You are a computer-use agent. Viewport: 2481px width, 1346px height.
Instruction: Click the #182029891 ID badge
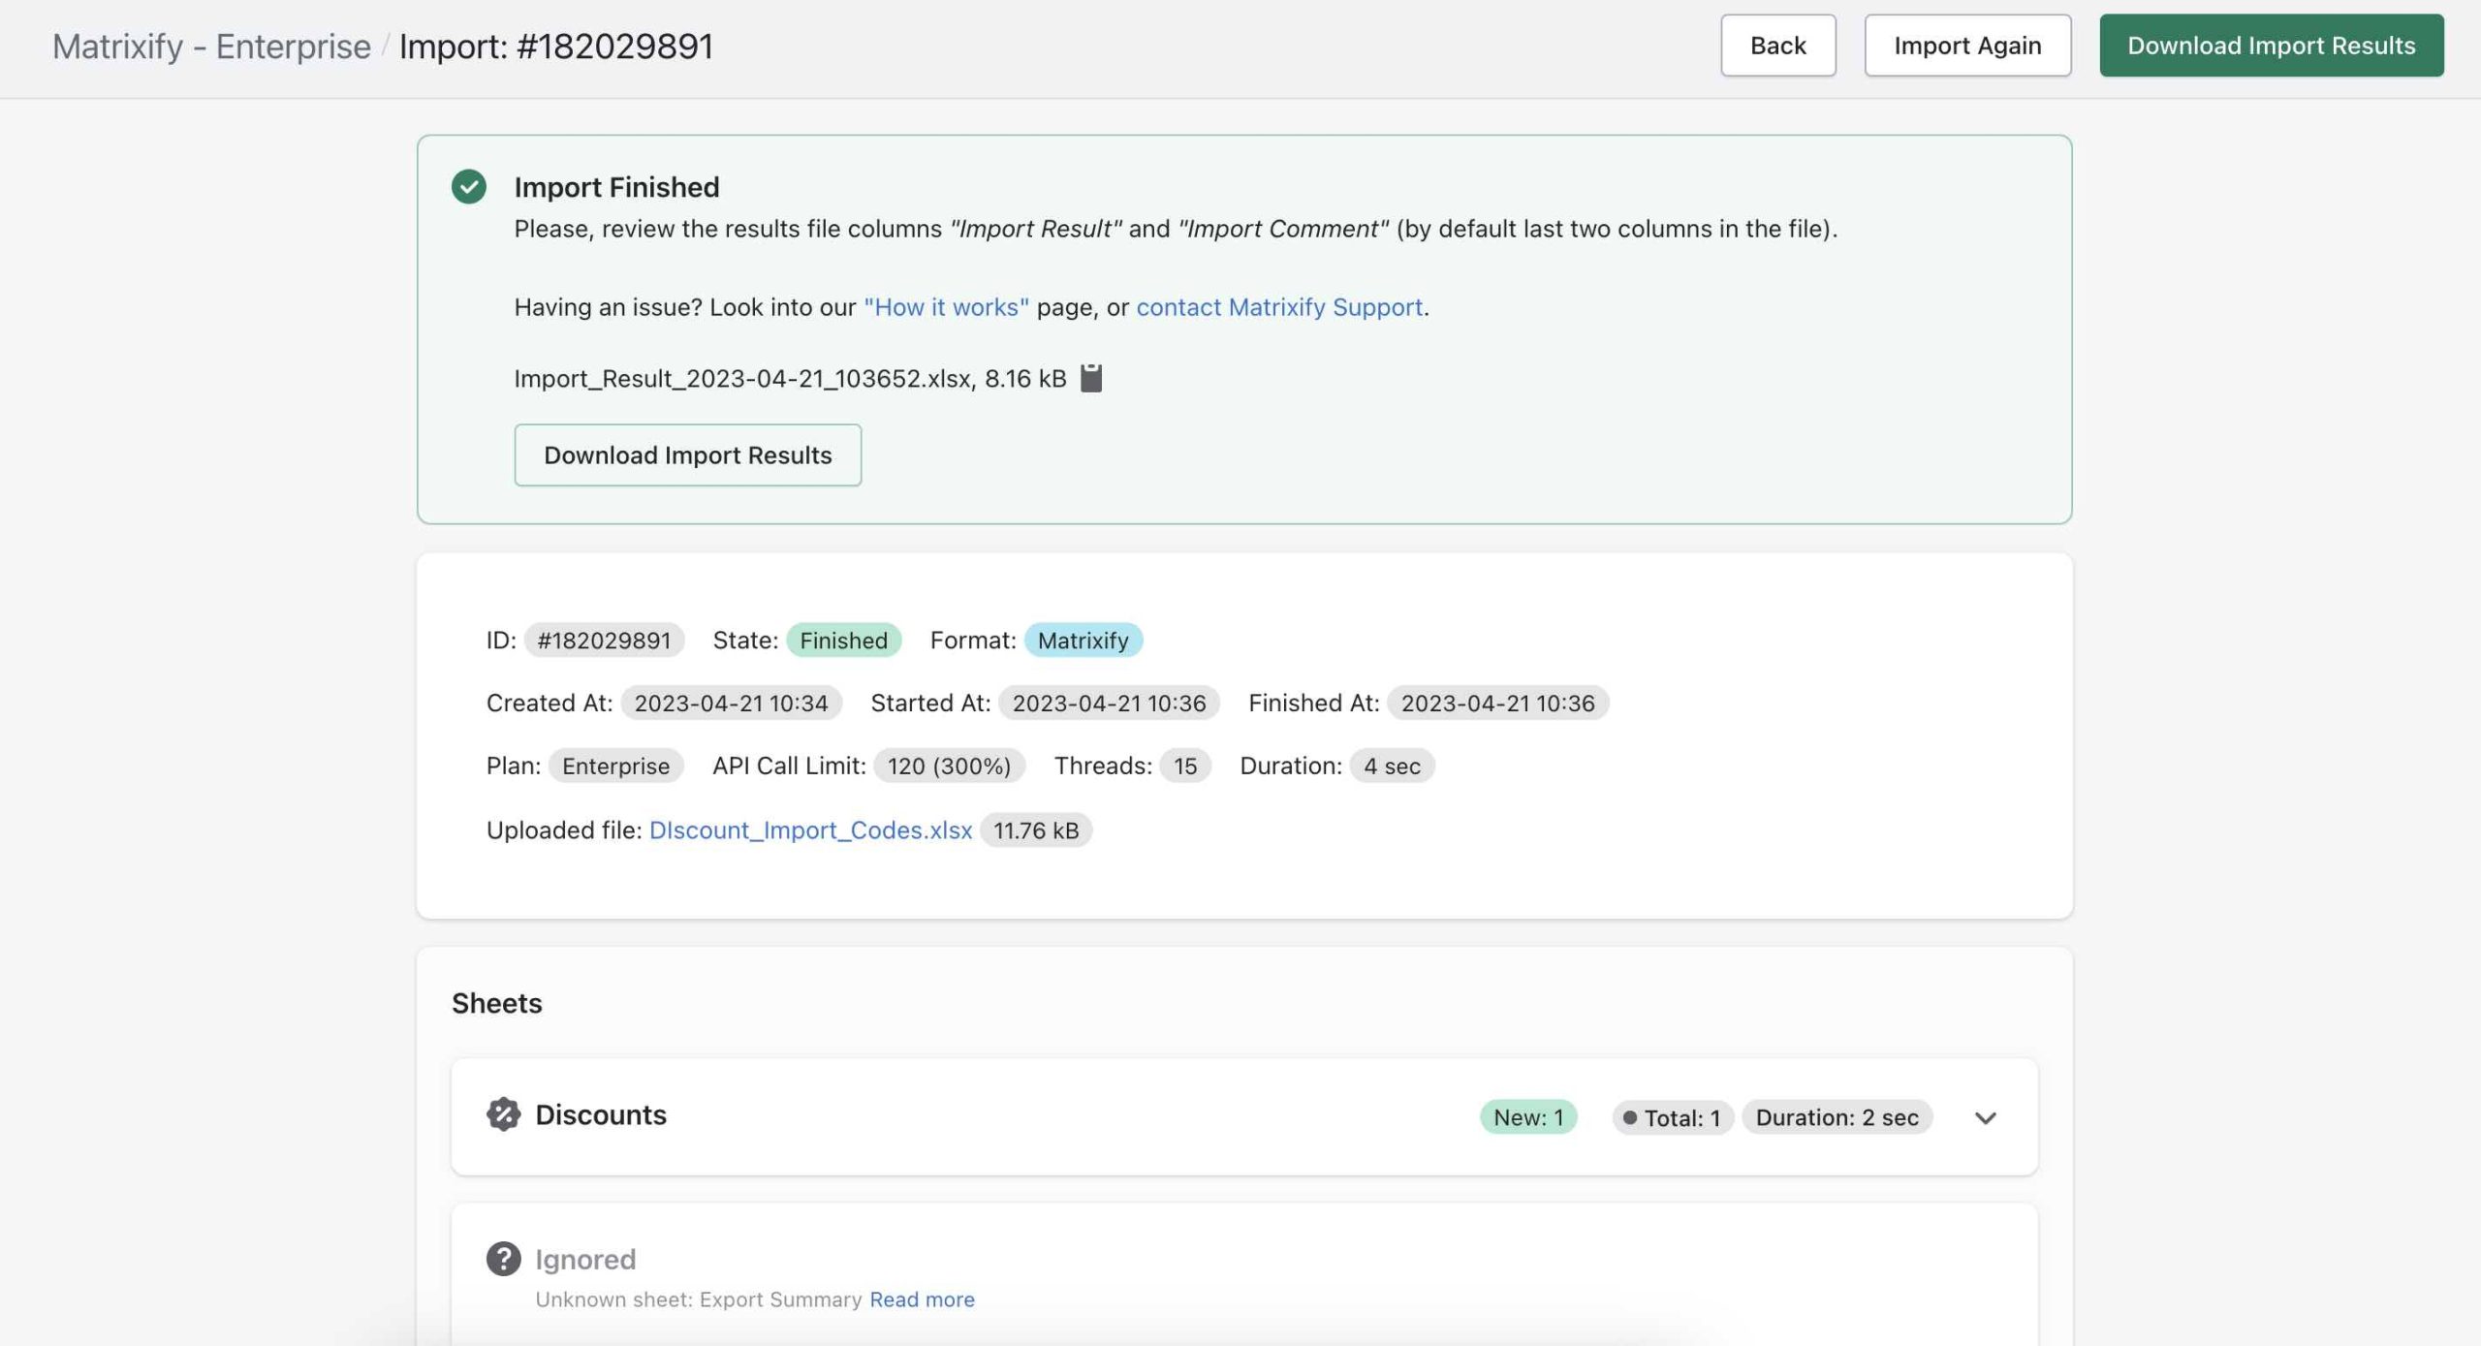tap(604, 641)
